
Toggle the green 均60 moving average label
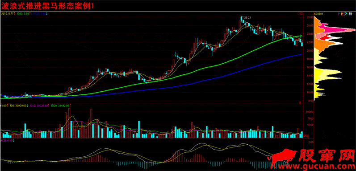pyautogui.click(x=23, y=14)
